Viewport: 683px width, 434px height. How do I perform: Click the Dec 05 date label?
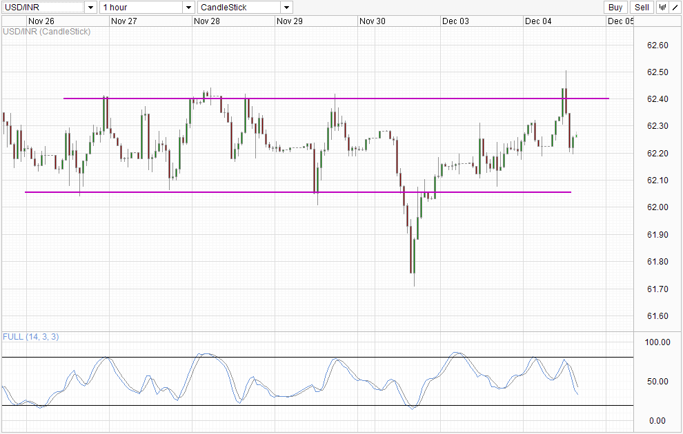620,21
